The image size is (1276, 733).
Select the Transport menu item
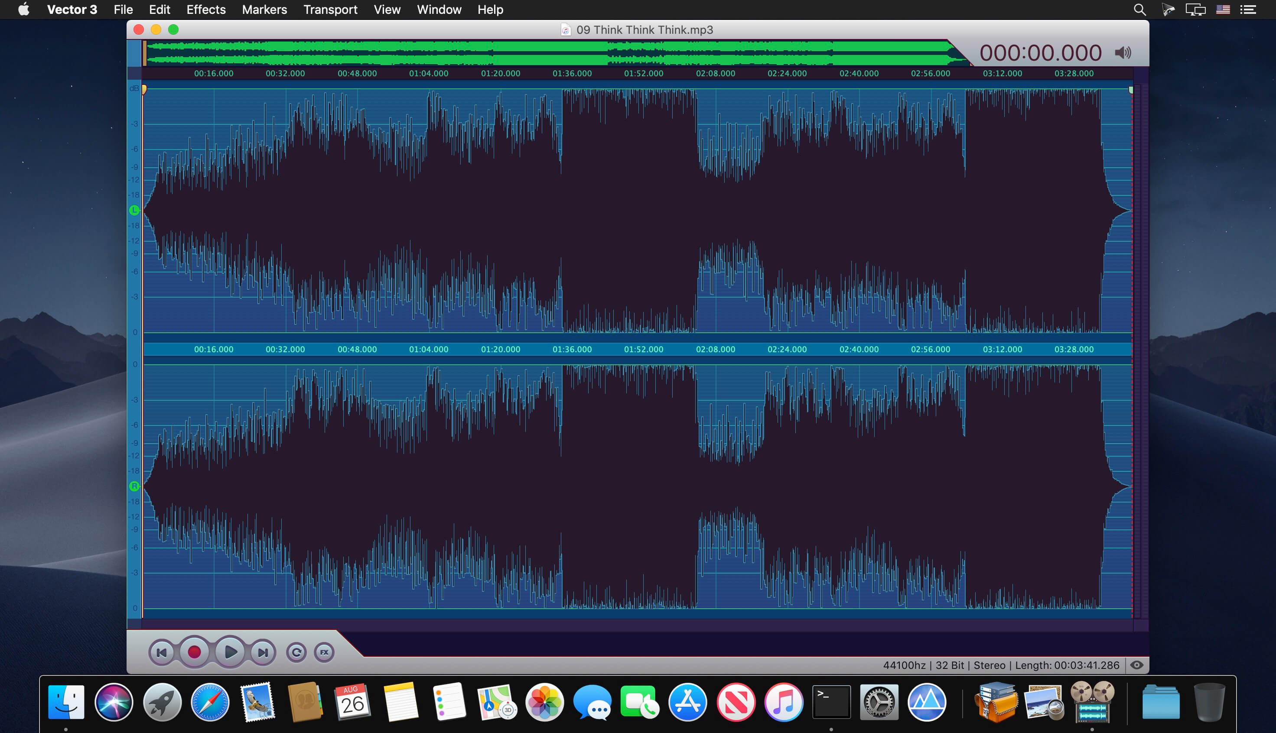click(x=329, y=10)
